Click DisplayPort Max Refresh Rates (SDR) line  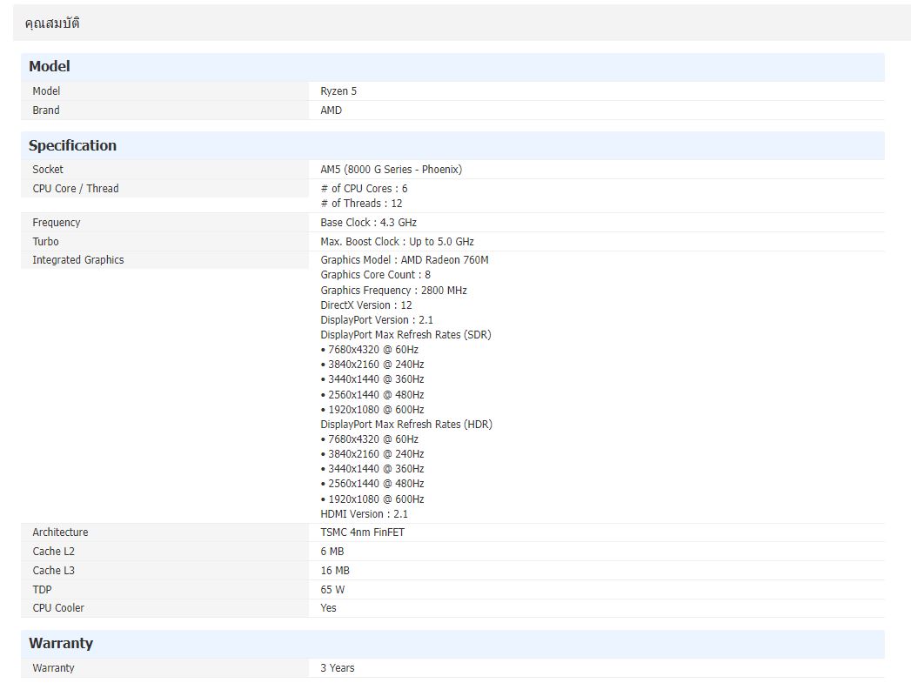pyautogui.click(x=405, y=335)
